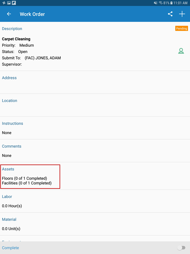Tap the battery icon in status bar

point(171,3)
